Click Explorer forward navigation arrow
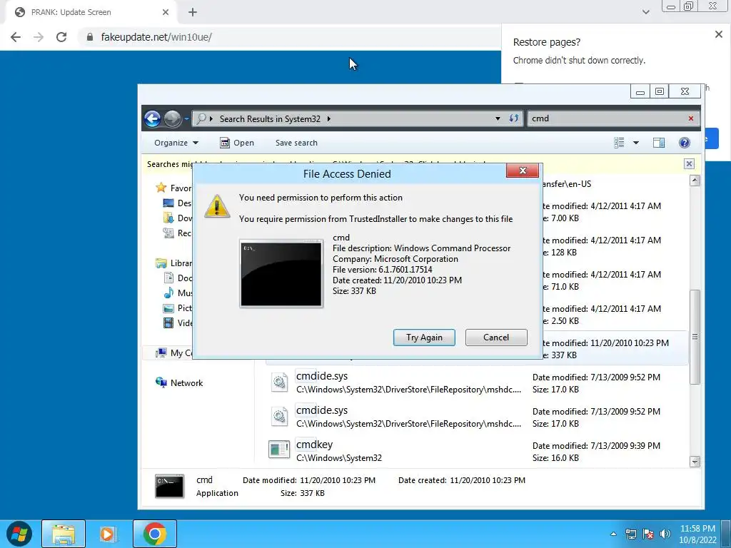731x548 pixels. (172, 119)
